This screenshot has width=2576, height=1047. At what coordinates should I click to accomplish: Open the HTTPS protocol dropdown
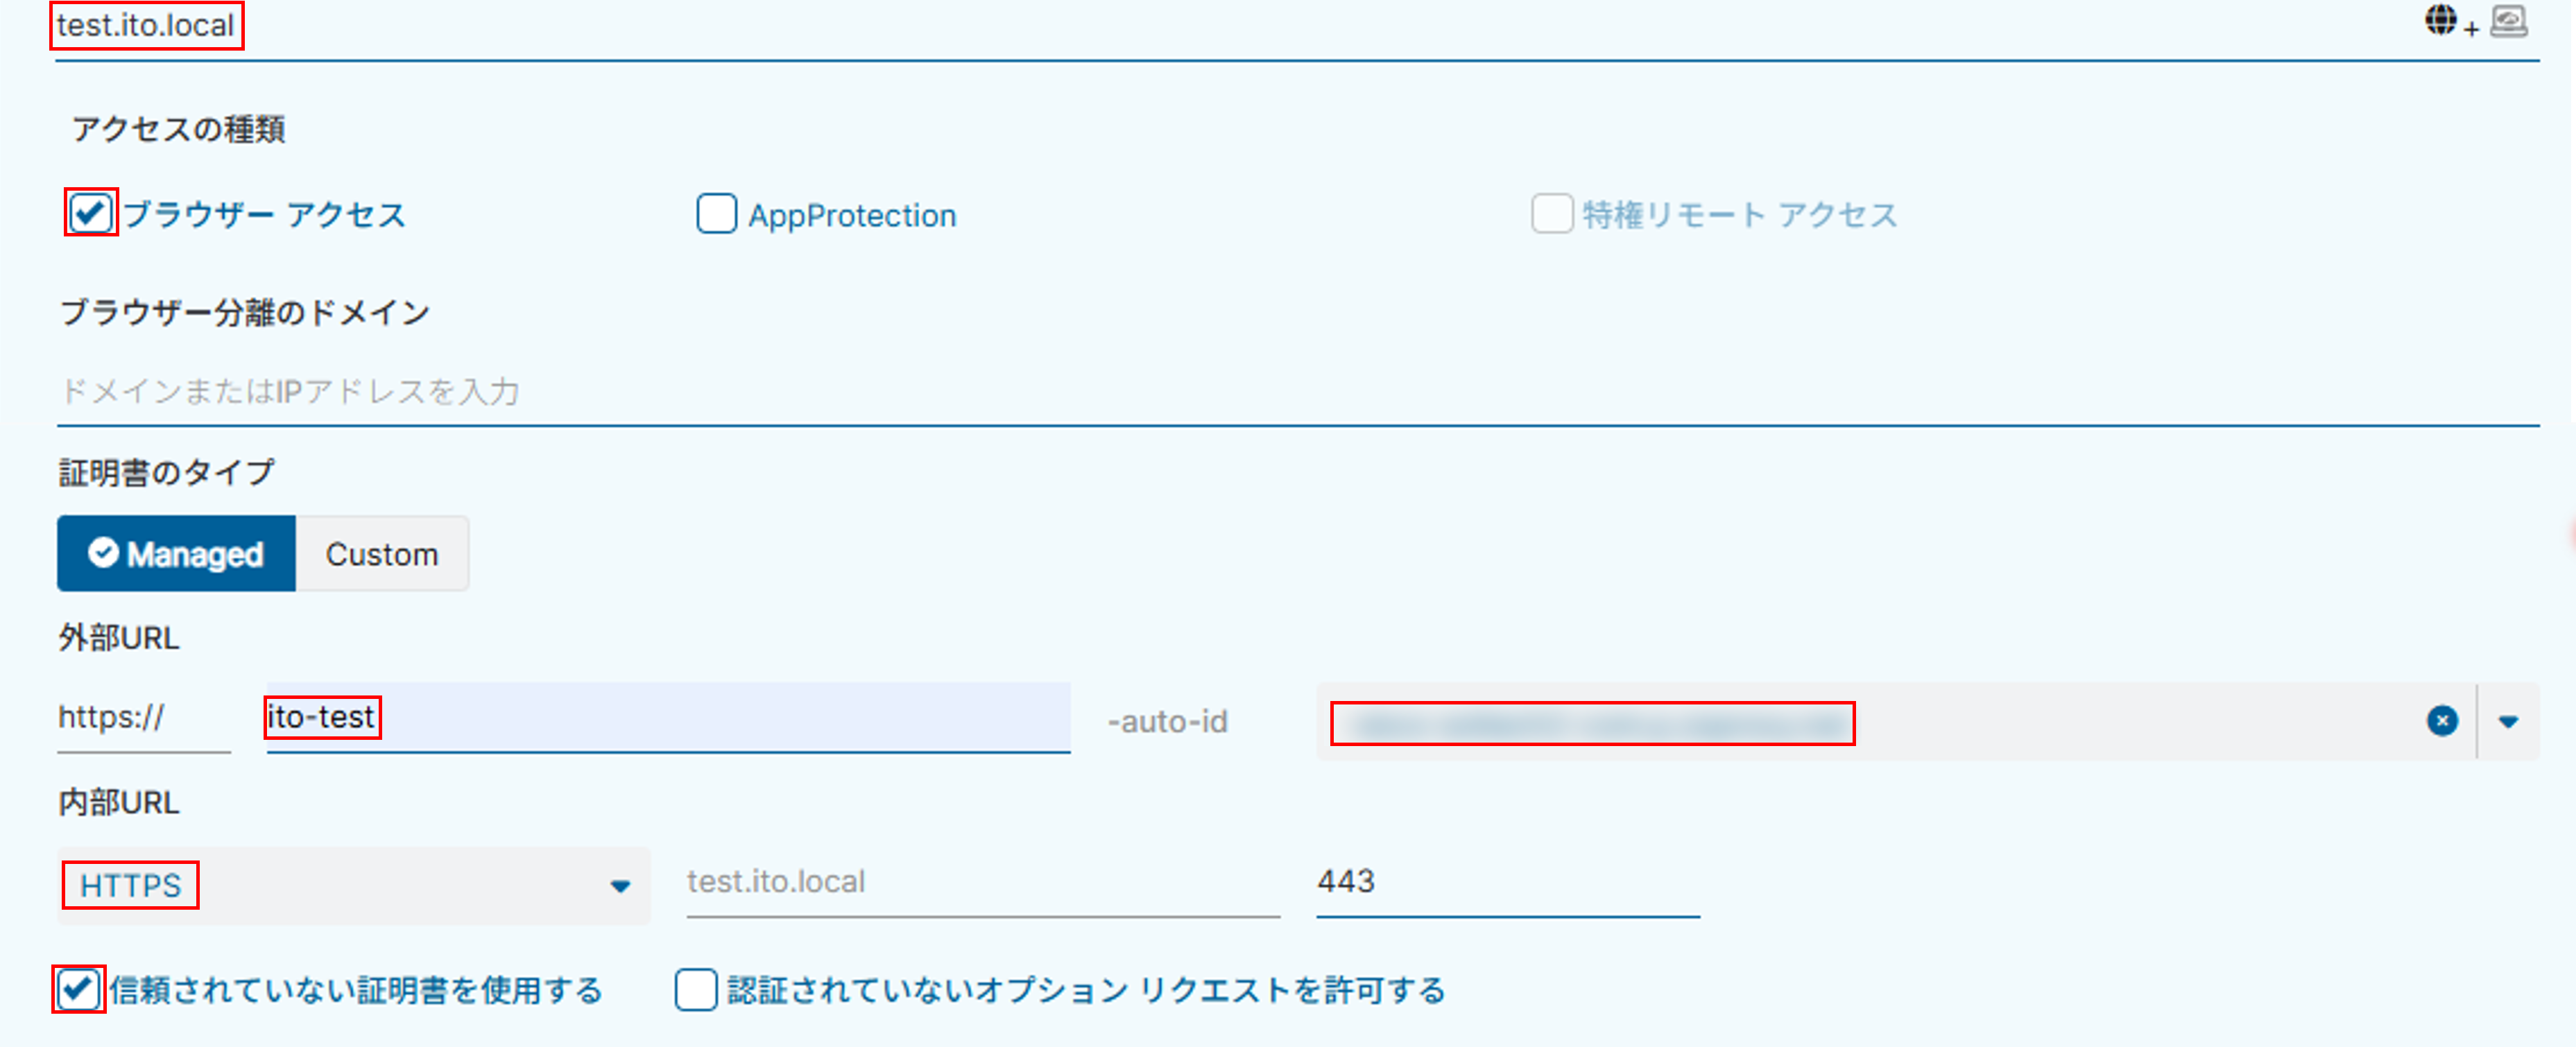[x=353, y=886]
